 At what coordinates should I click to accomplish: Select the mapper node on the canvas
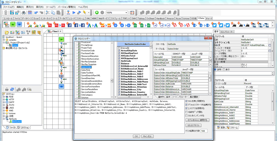[x=61, y=63]
